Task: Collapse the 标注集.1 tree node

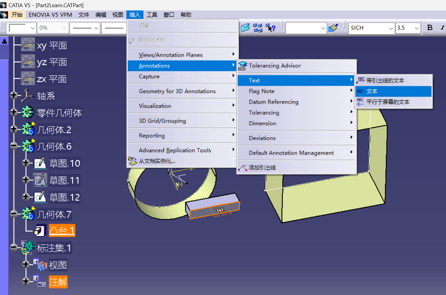Action: [x=13, y=247]
